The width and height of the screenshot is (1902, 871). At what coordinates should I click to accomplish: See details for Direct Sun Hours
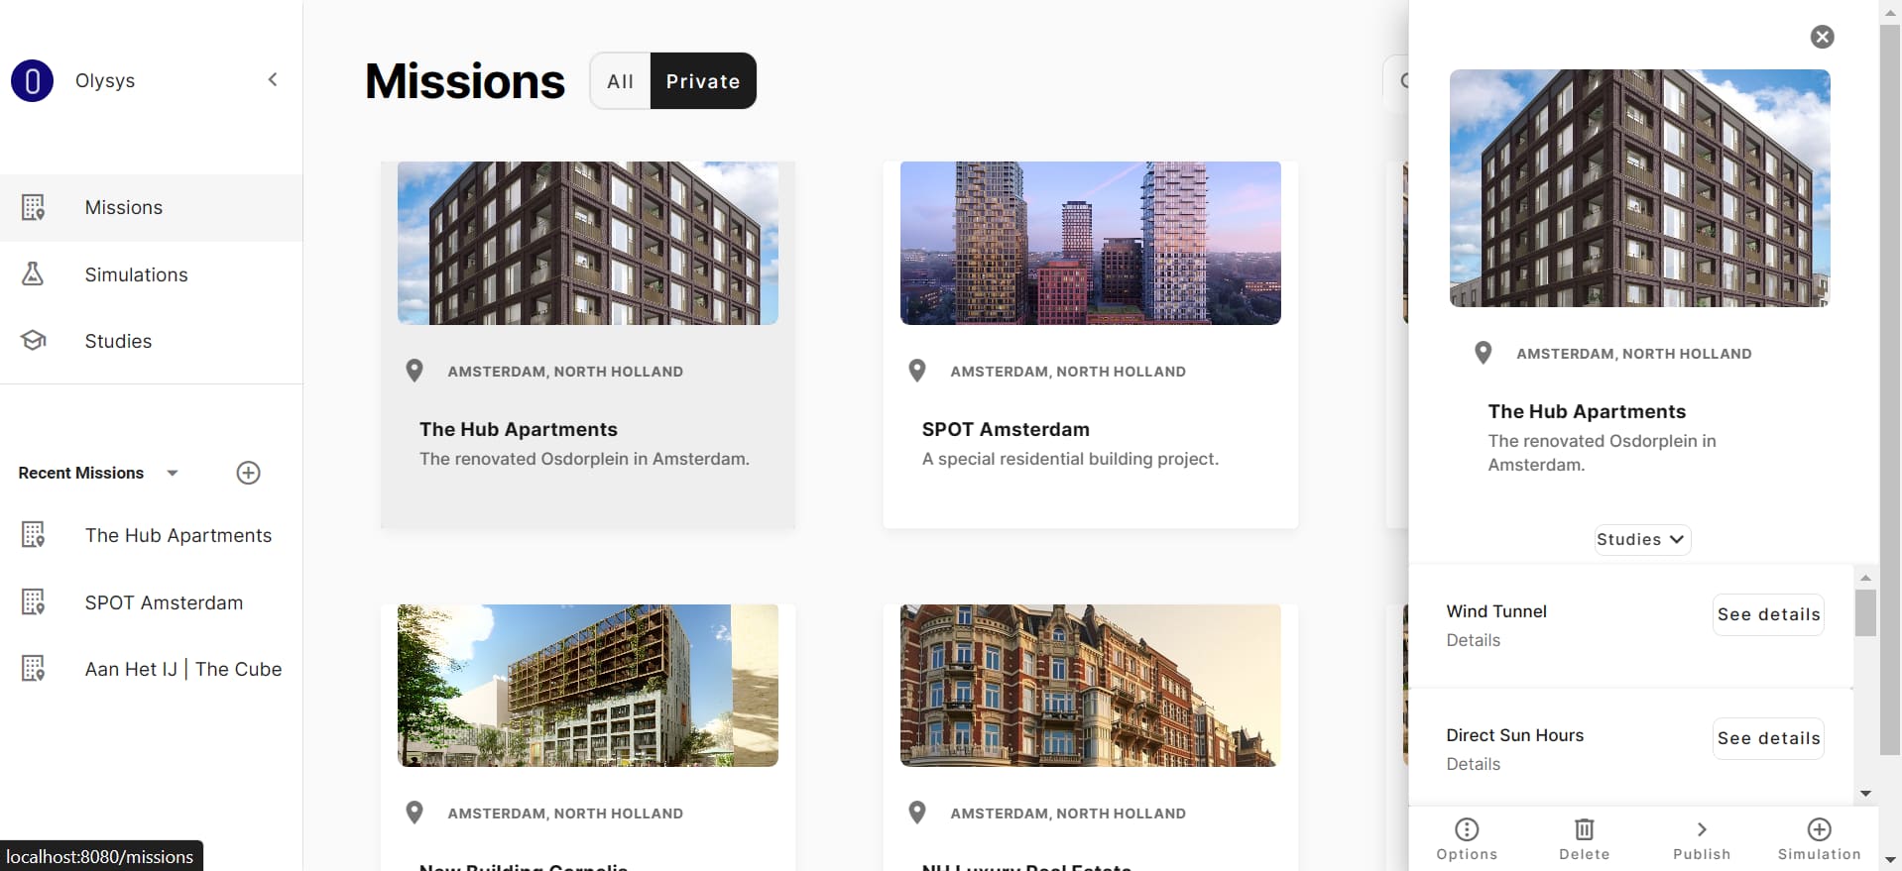pos(1768,738)
